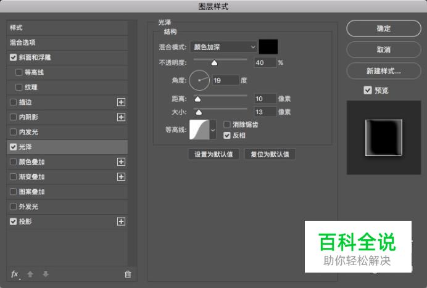This screenshot has width=427, height=288.
Task: Add another 描边 effect with its plus icon
Action: pos(121,102)
